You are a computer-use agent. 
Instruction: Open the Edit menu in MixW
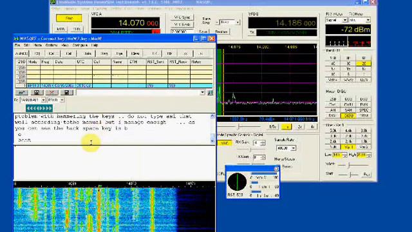click(x=26, y=45)
